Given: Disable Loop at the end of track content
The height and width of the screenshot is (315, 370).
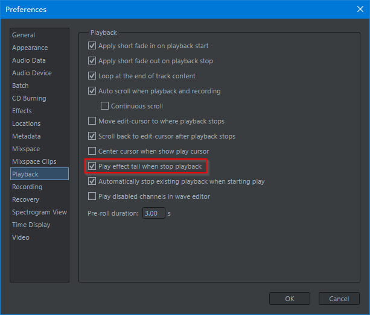Looking at the screenshot, I should click(x=92, y=76).
